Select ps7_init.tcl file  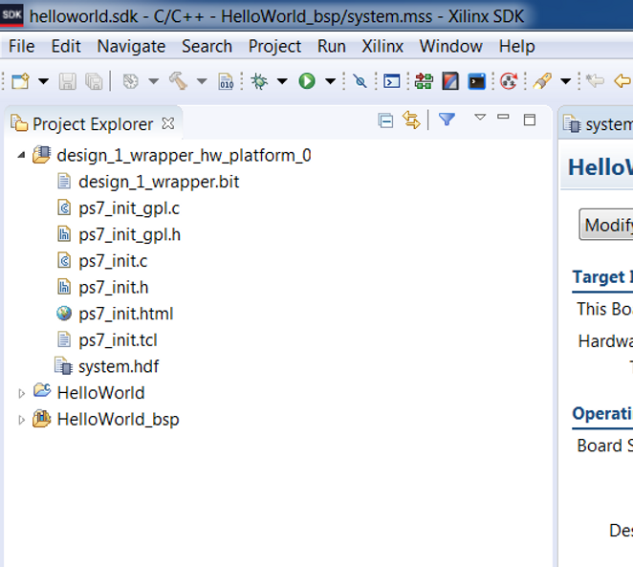118,340
